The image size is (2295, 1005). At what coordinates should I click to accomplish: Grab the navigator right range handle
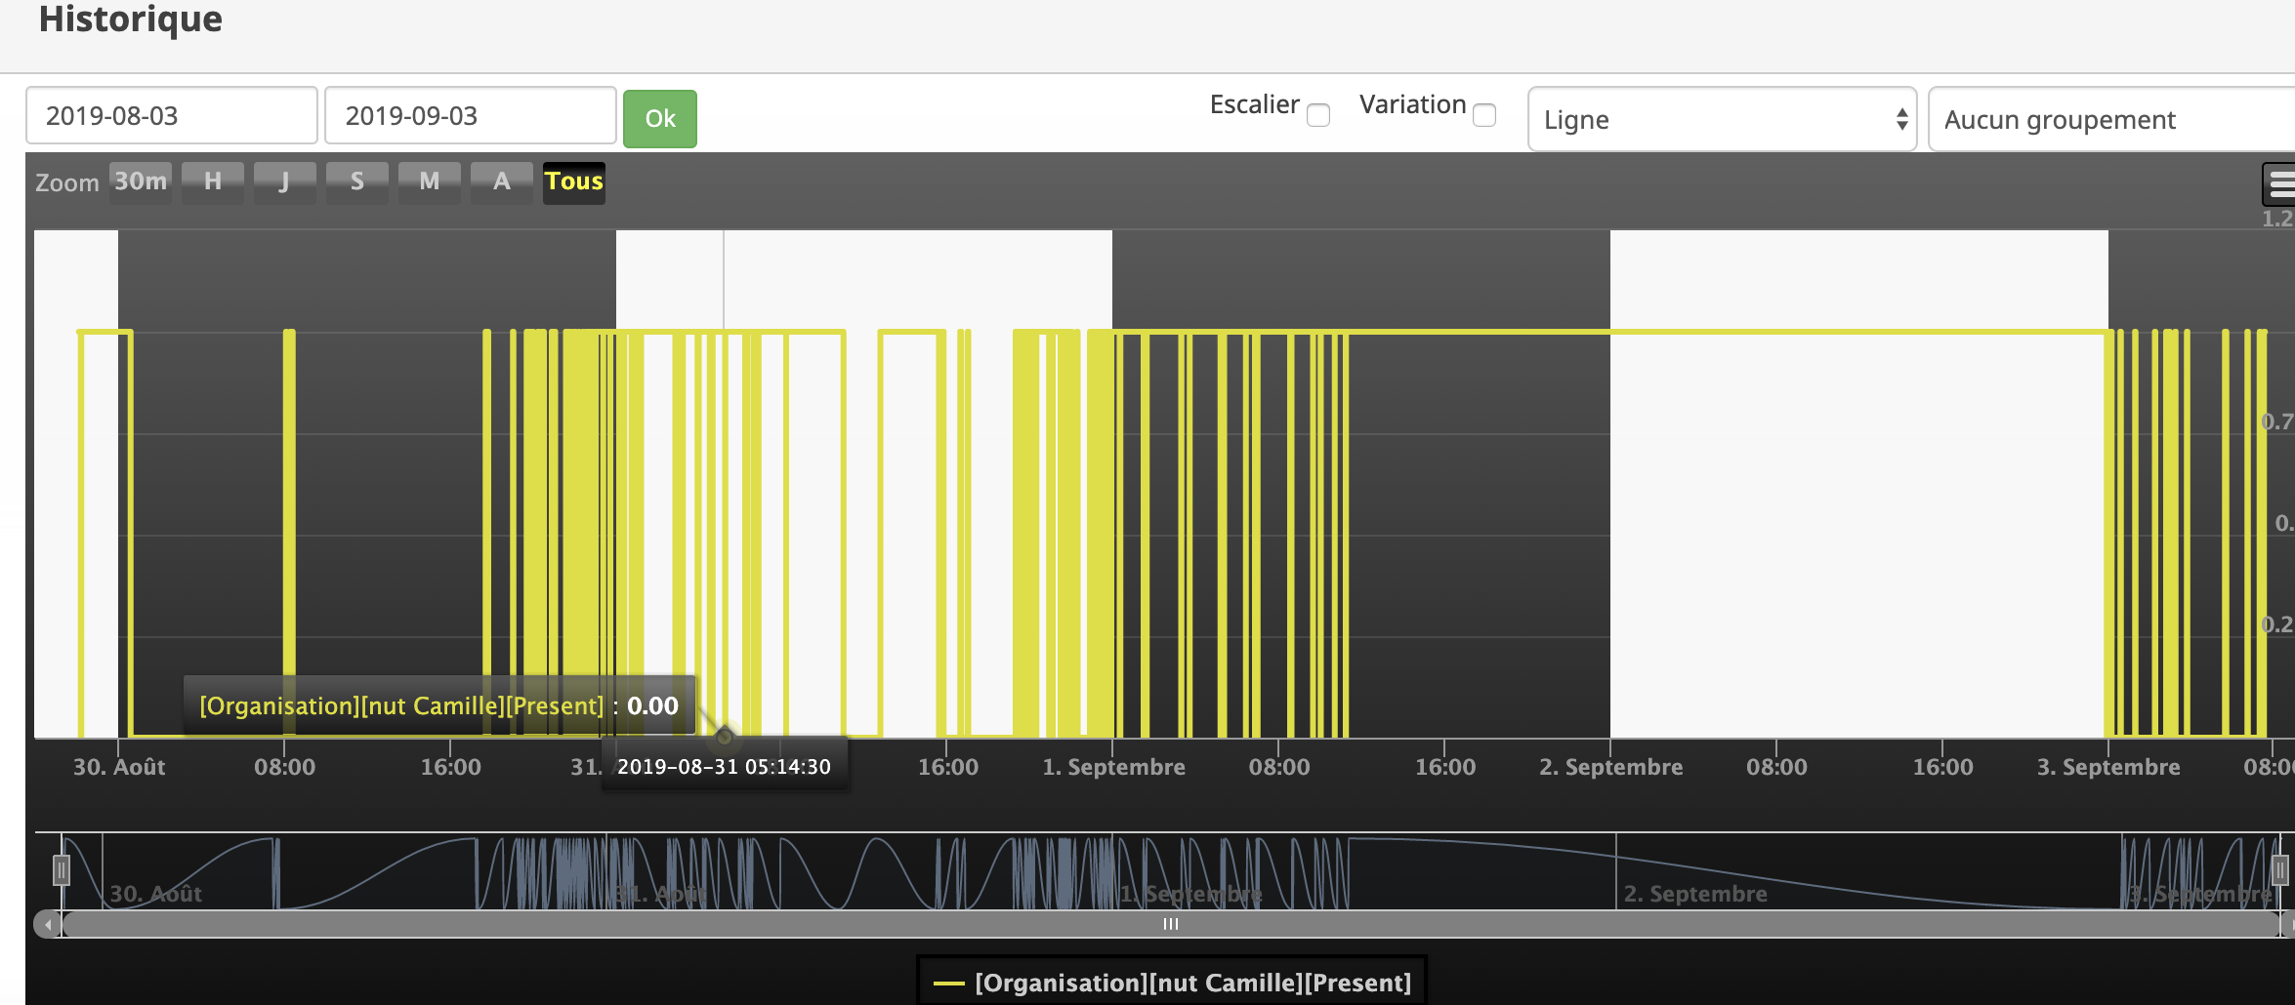coord(2280,869)
